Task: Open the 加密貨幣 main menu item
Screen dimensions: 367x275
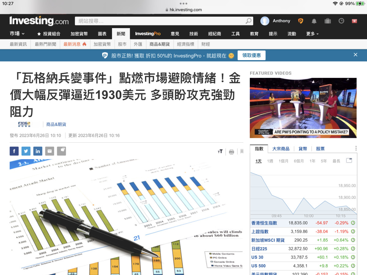Action: click(x=79, y=34)
